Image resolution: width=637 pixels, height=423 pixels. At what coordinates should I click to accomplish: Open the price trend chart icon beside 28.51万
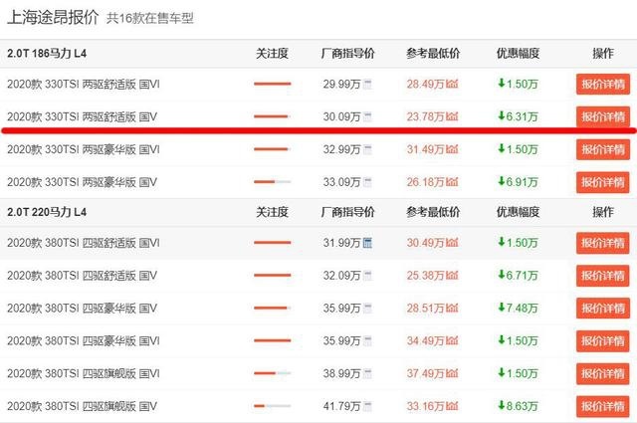tap(452, 308)
